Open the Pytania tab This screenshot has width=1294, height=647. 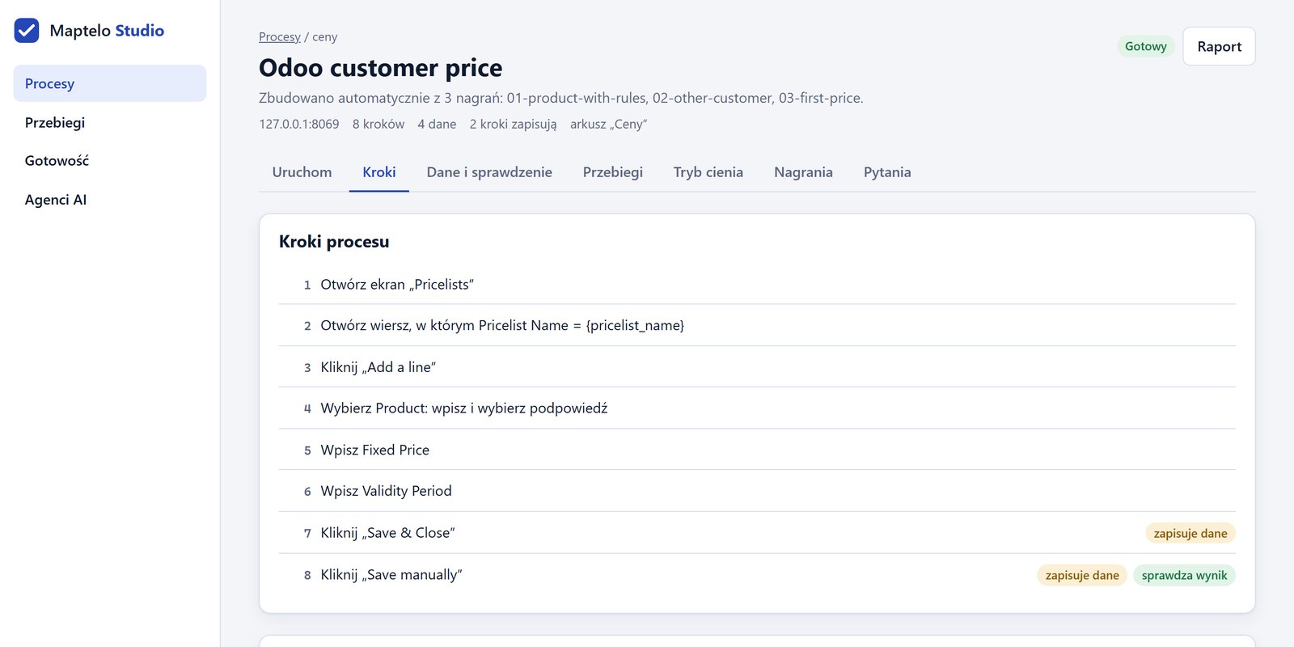click(x=887, y=172)
